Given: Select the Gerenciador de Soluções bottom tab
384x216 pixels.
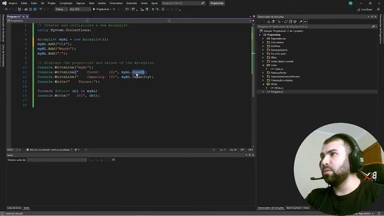Looking at the screenshot, I should (271, 208).
